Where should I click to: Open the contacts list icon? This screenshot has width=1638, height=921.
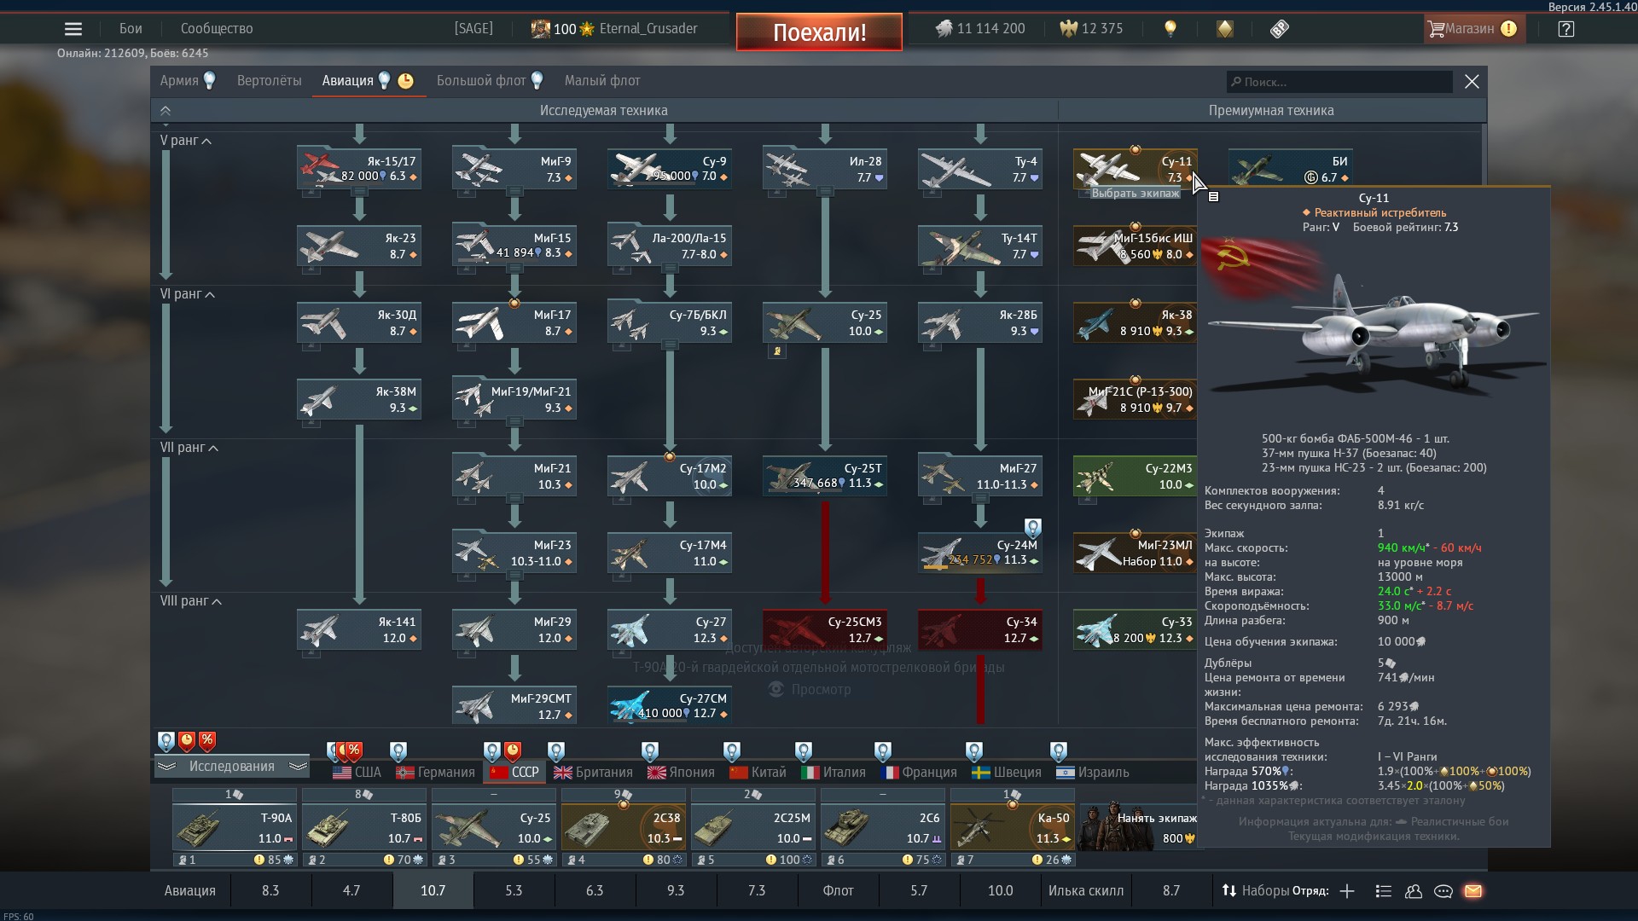1384,891
